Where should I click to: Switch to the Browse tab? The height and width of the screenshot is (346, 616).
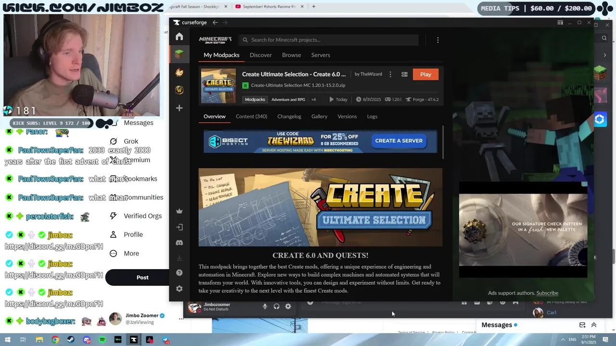[x=291, y=55]
